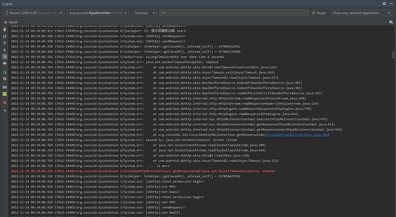Screen dimensions: 396x217
Task: Jump down the stack trace arrow
Action: pyautogui.click(x=5, y=50)
